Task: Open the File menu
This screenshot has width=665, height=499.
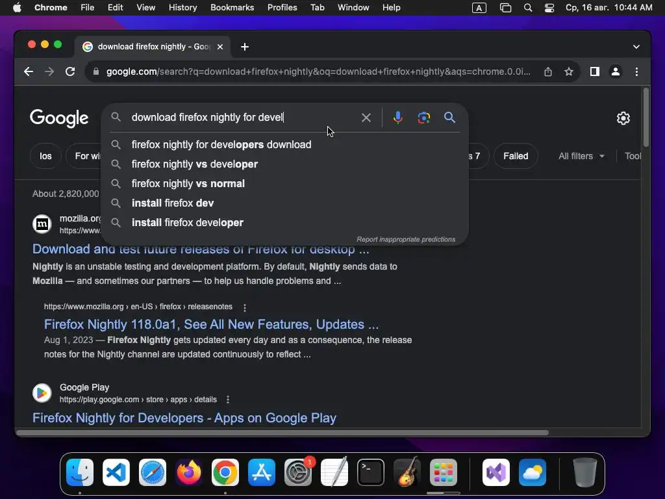Action: click(88, 8)
